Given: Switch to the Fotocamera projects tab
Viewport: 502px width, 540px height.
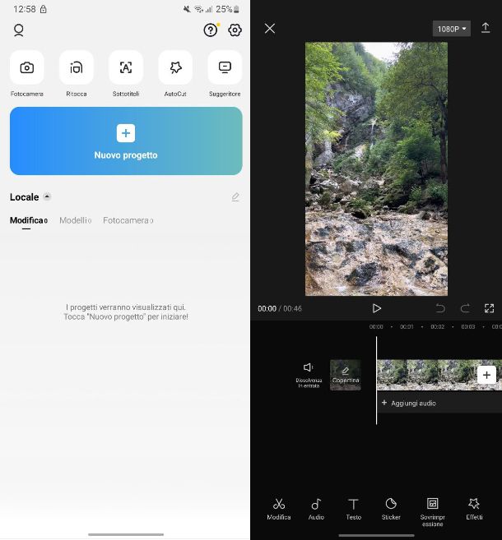Looking at the screenshot, I should coord(127,220).
